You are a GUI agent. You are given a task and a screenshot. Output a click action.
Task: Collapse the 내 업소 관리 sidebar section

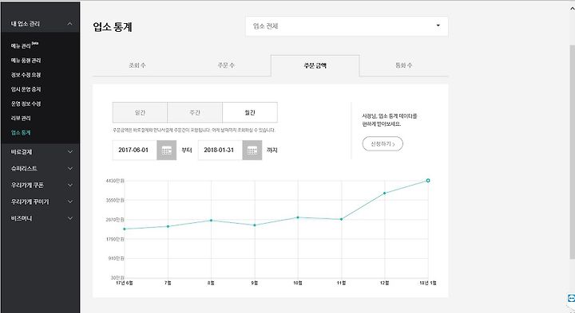point(69,24)
